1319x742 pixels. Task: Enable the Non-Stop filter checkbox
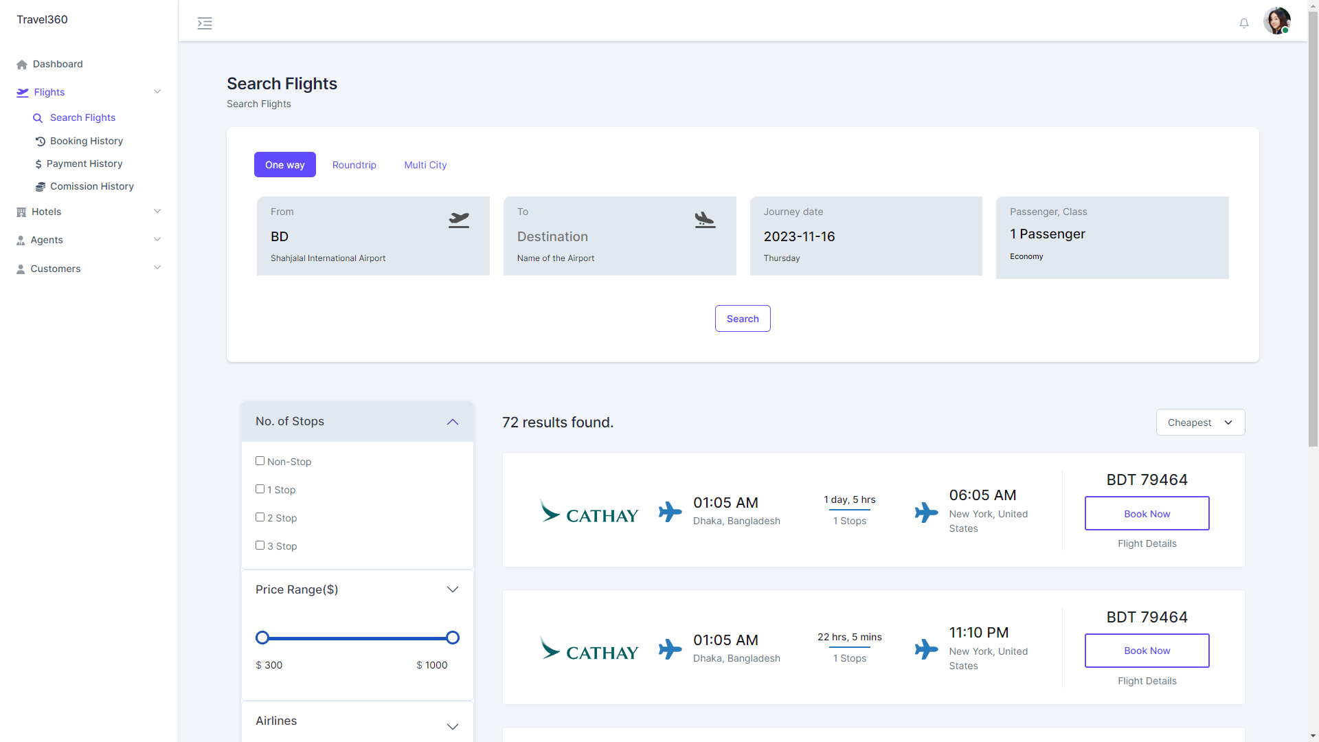(260, 461)
